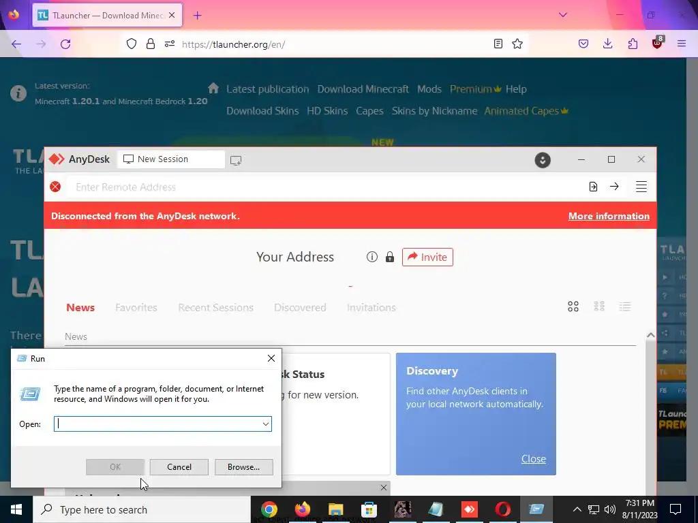Click the Windows taskbar search box
698x523 pixels.
pyautogui.click(x=142, y=509)
